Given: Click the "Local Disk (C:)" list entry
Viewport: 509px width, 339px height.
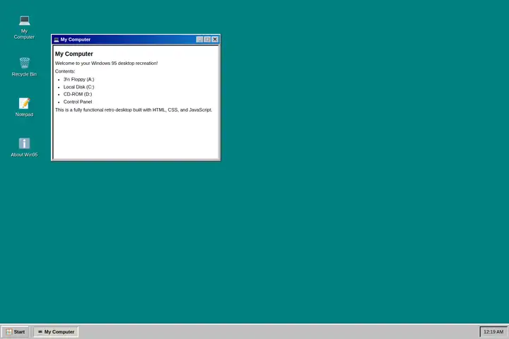Looking at the screenshot, I should pyautogui.click(x=79, y=87).
